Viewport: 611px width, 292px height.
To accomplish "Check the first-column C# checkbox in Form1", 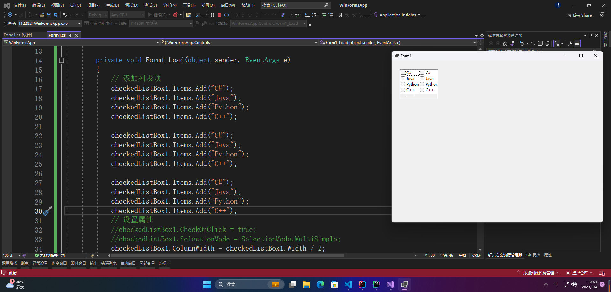I will 403,73.
